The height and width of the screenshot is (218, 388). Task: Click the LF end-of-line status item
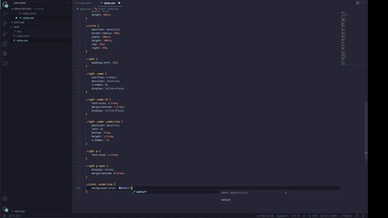coord(304,216)
